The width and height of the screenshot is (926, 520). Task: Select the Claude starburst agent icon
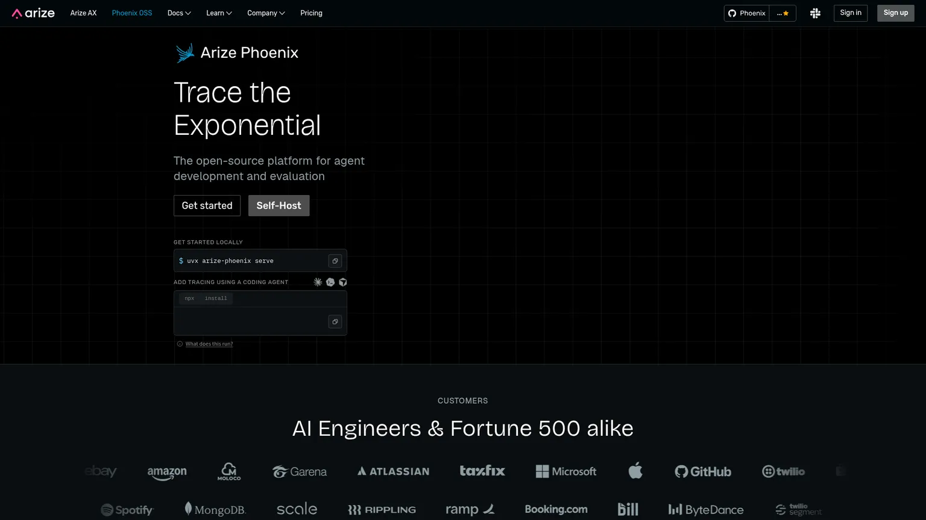[x=318, y=282]
